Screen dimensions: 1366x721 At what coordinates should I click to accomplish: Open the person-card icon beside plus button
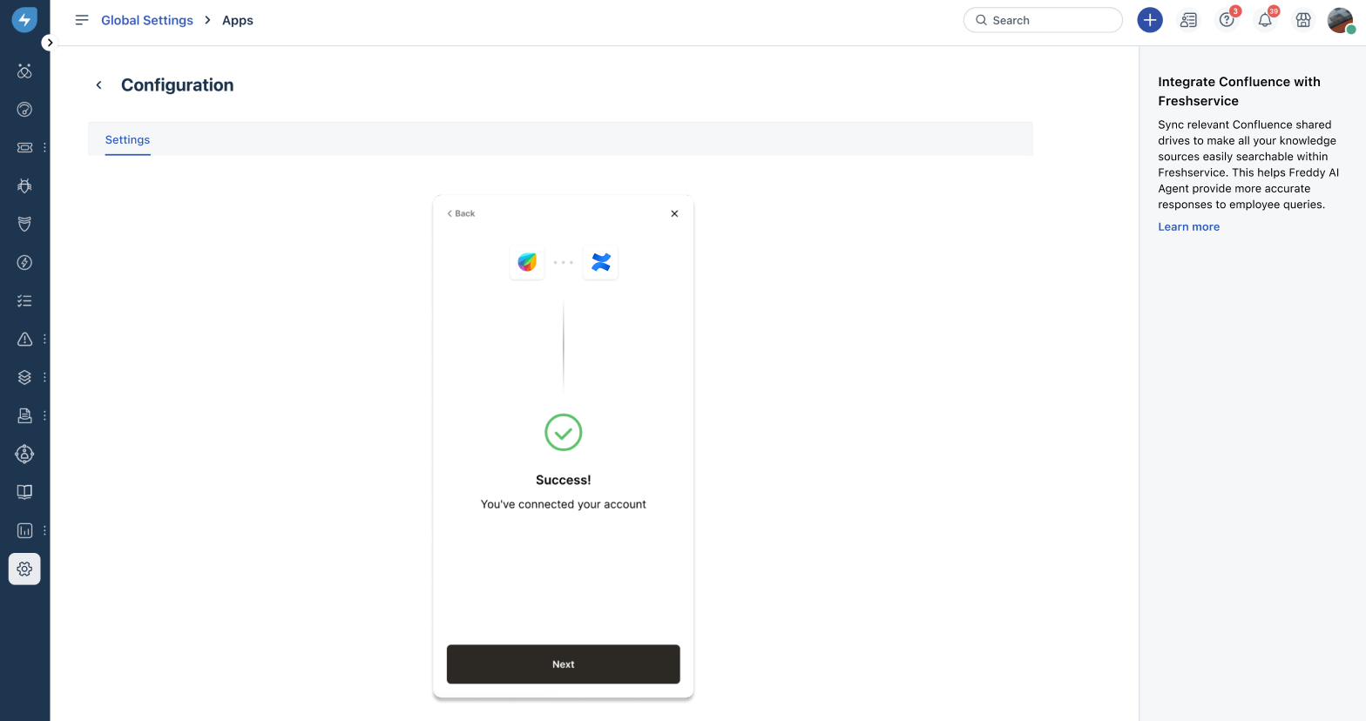(x=1188, y=20)
